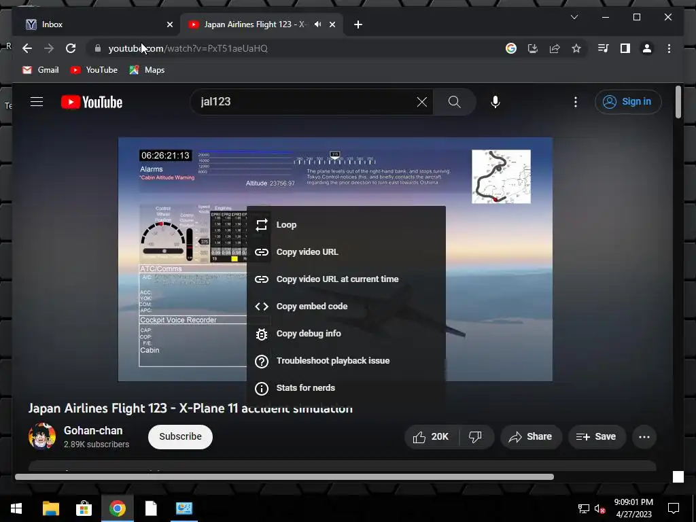
Task: Mute the tab via speaker icon
Action: pos(318,24)
